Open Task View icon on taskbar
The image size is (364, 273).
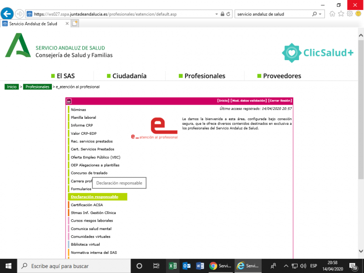pyautogui.click(x=156, y=266)
